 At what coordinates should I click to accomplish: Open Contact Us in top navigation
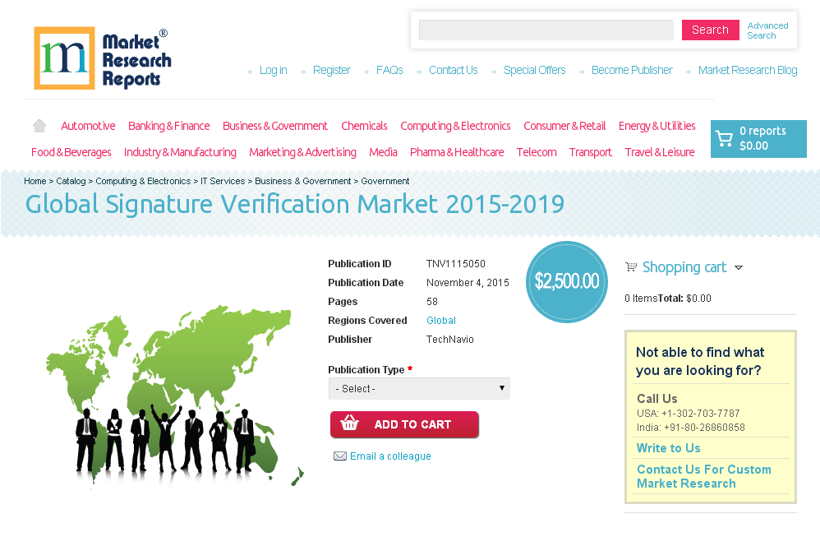(454, 70)
